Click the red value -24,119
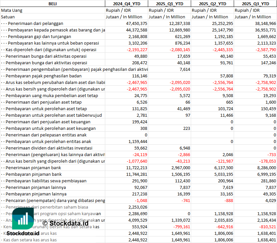The width and height of the screenshot is (277, 243). point(139,154)
